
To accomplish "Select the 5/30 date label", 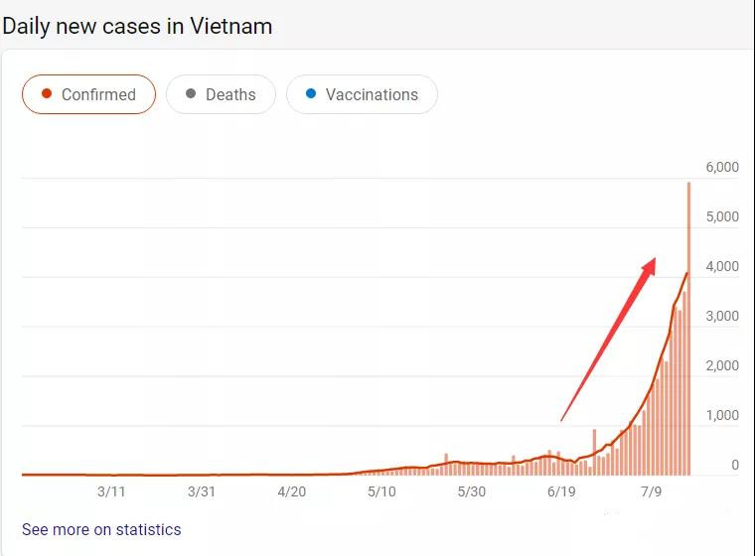I will 472,491.
